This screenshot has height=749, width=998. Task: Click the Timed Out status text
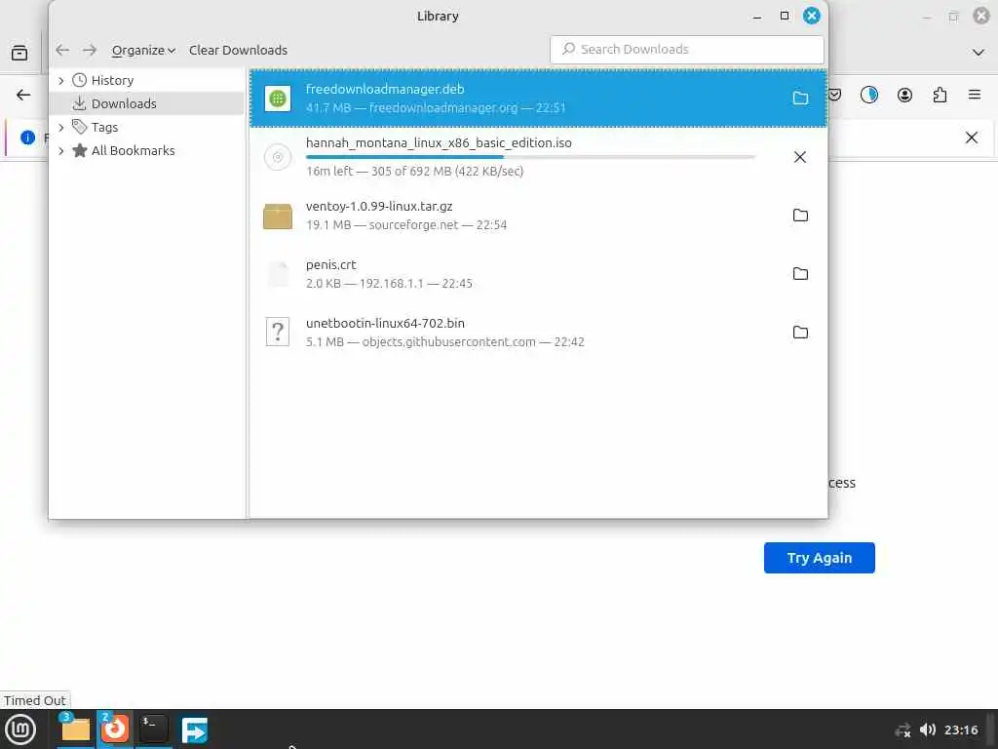coord(34,700)
